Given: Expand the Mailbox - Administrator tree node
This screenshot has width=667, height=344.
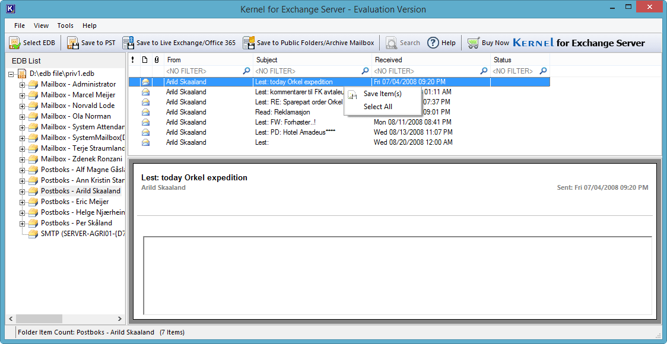Looking at the screenshot, I should [23, 85].
